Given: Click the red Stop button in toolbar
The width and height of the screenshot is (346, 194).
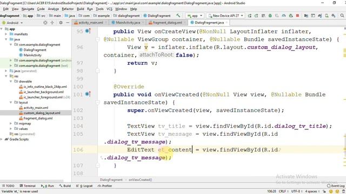Looking at the screenshot, I should click(297, 16).
